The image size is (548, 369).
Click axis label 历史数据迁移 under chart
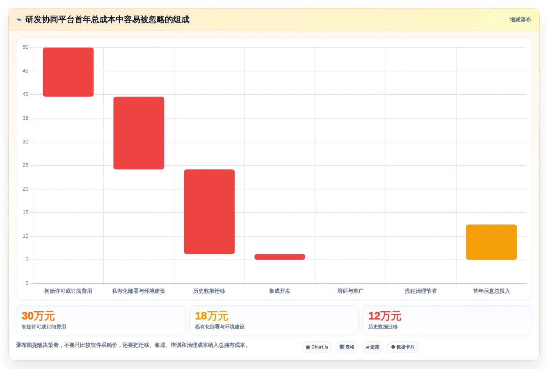point(209,291)
